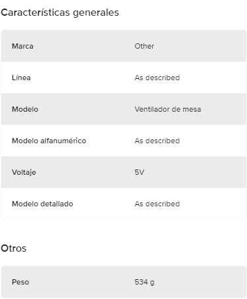Click the Otros section heading
Screen dimensions: 247x299
tap(14, 248)
